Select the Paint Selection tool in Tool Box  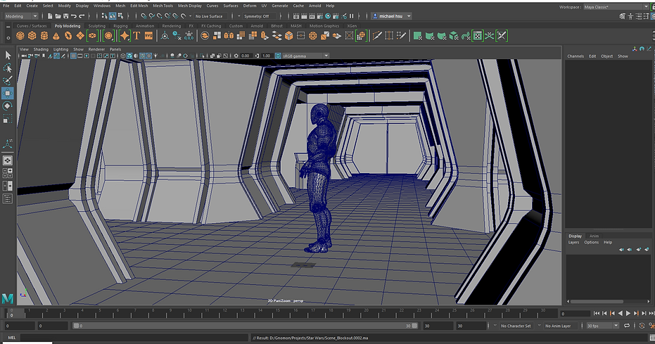(8, 80)
